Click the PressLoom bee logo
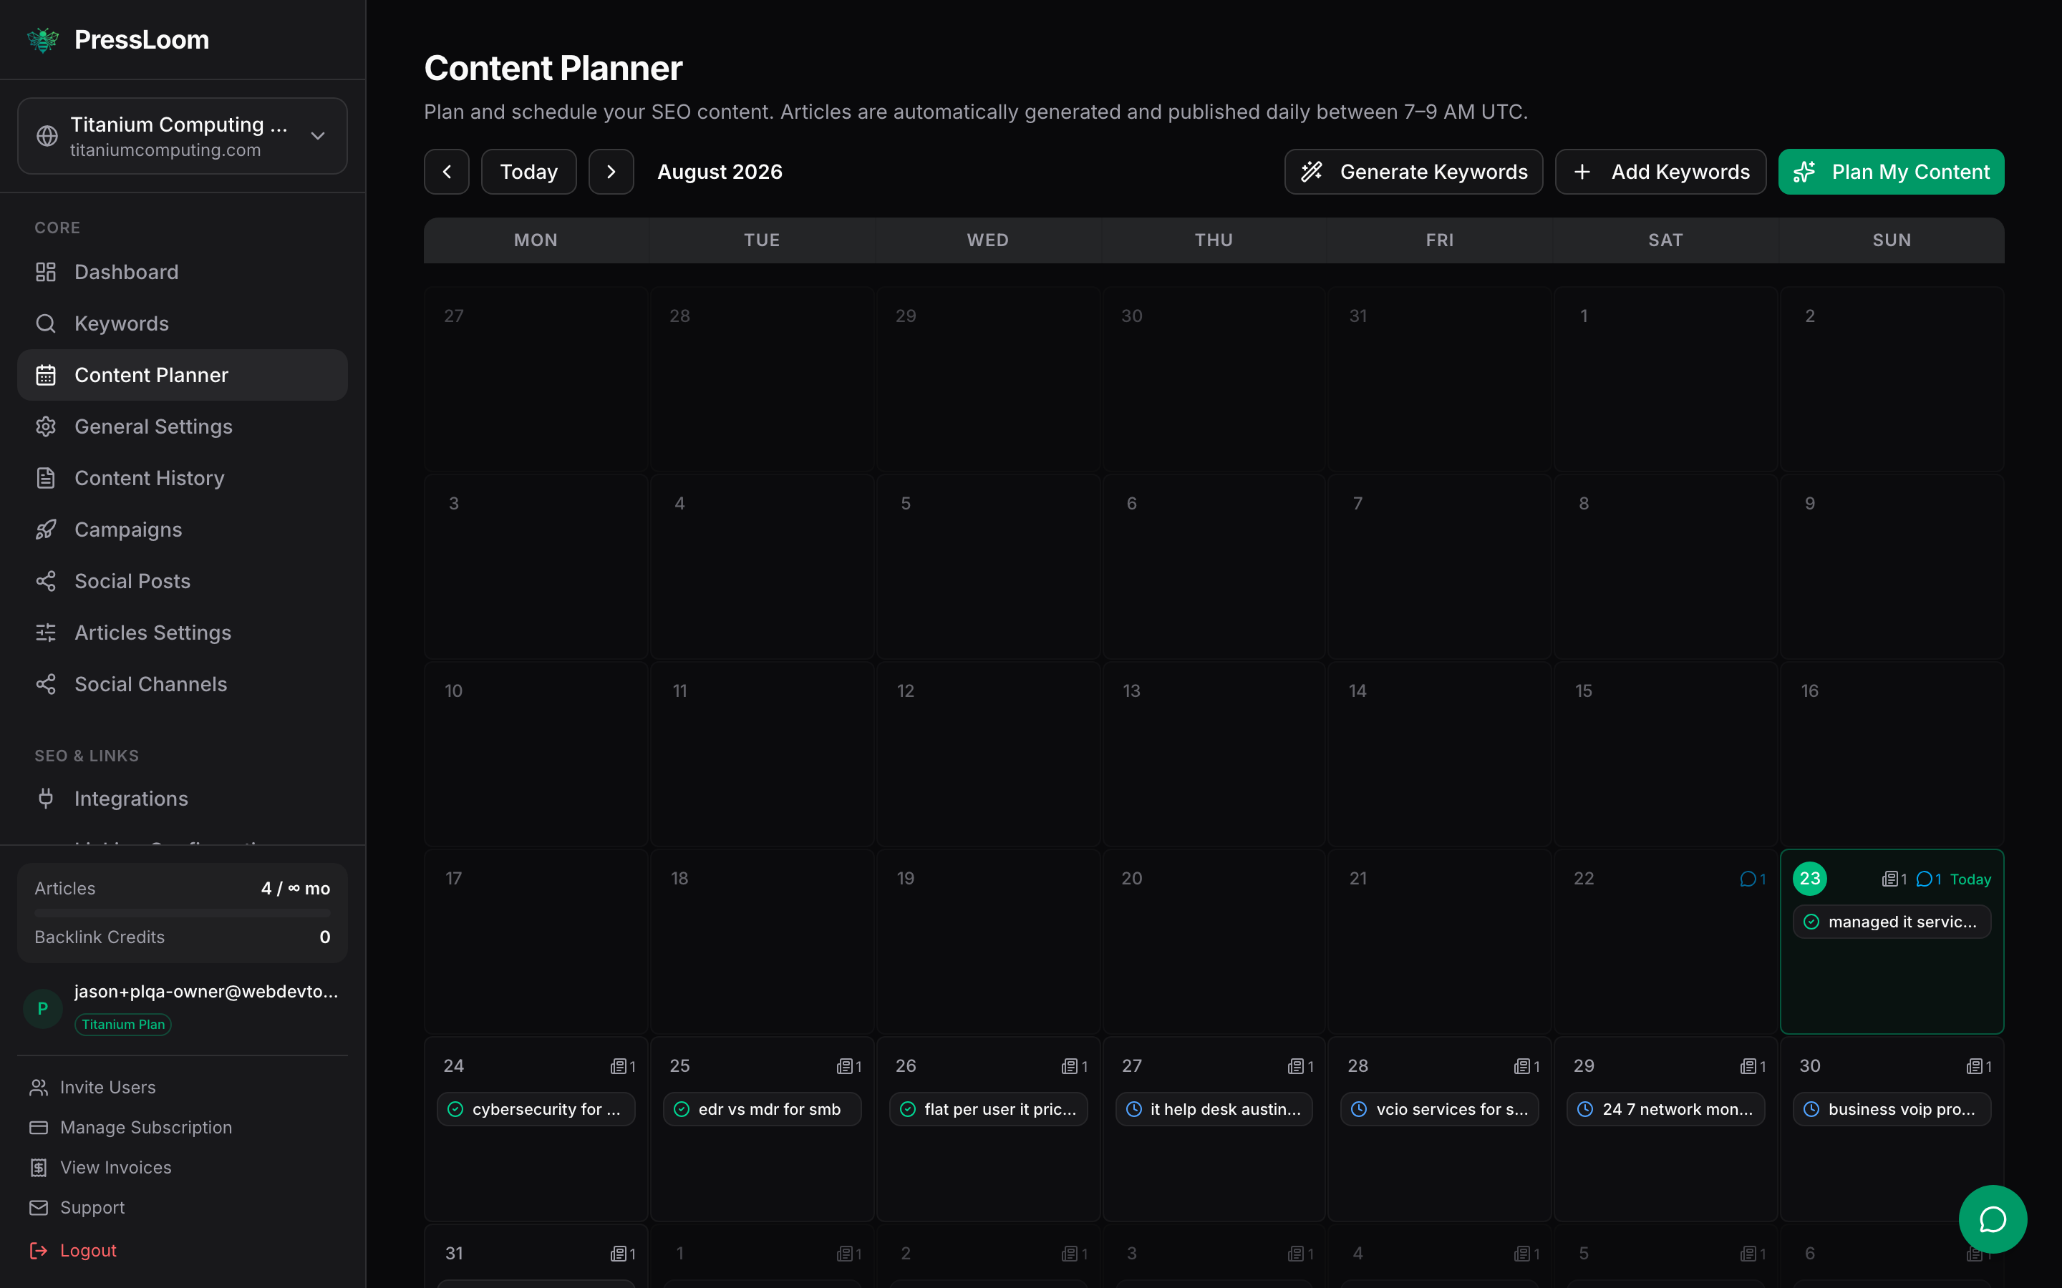 (x=43, y=40)
